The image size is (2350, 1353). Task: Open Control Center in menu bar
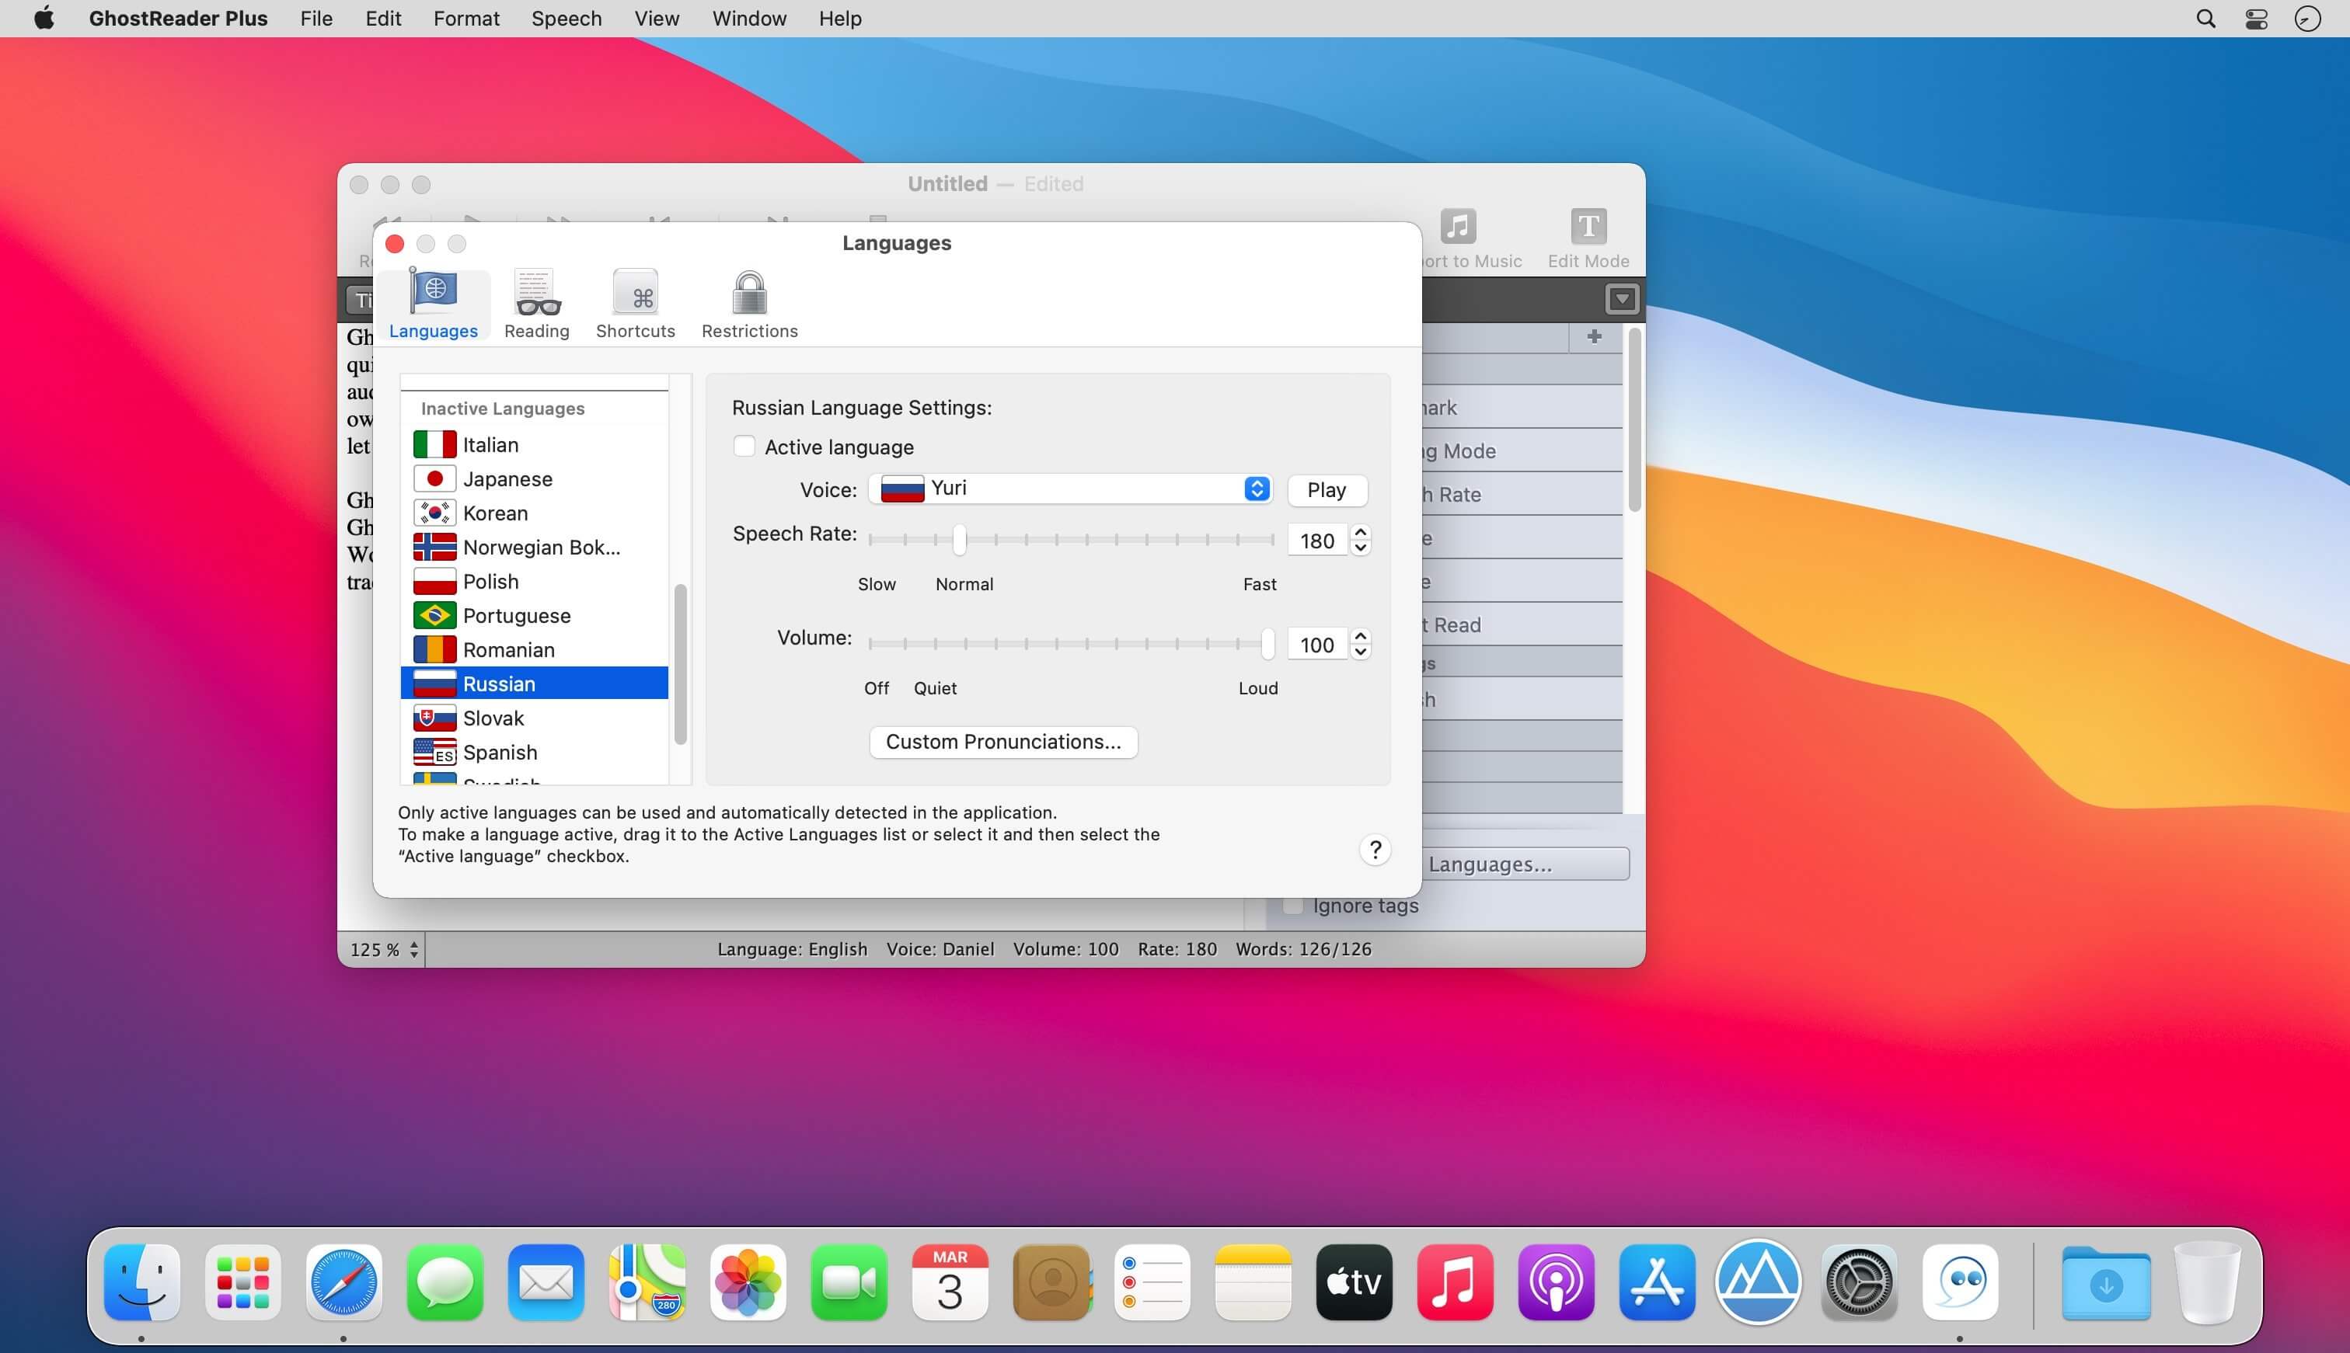pyautogui.click(x=2256, y=19)
